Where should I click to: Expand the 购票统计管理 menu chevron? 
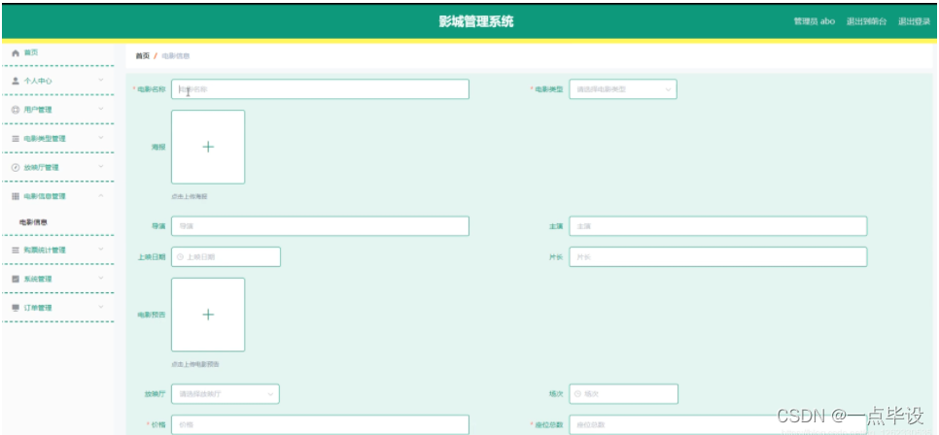pyautogui.click(x=101, y=250)
